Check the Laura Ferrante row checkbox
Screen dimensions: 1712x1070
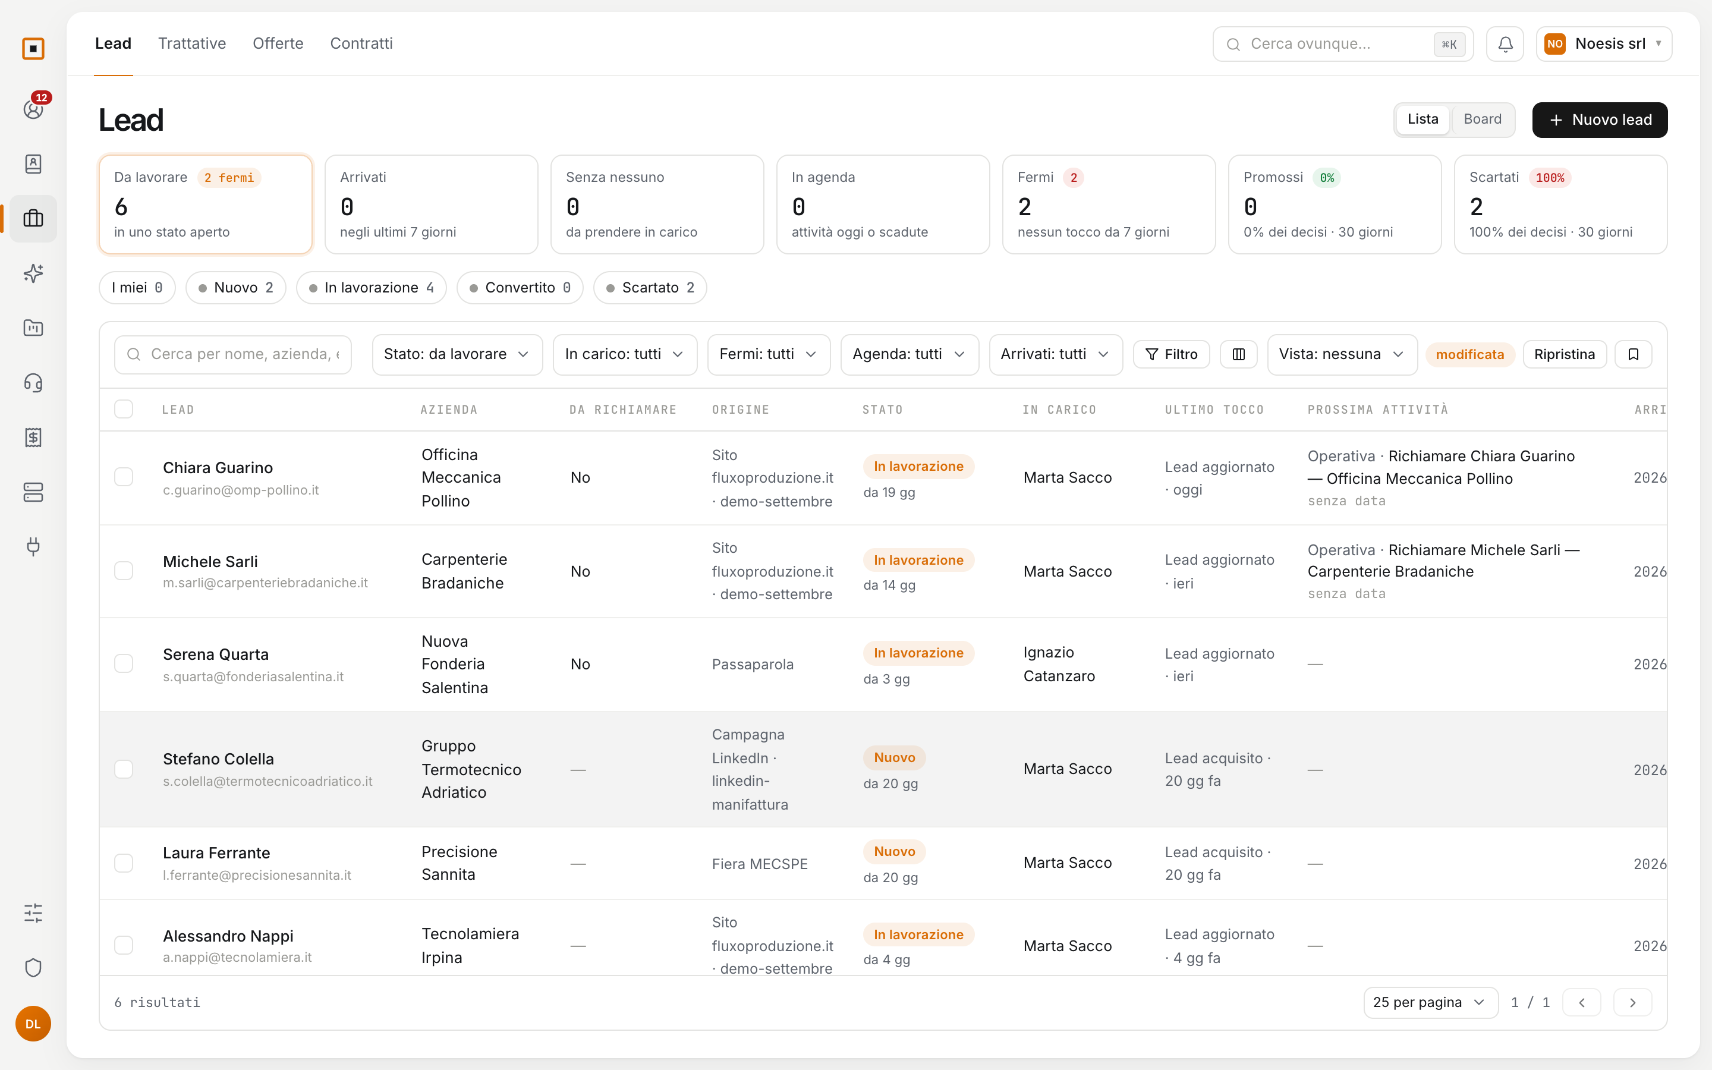click(124, 863)
